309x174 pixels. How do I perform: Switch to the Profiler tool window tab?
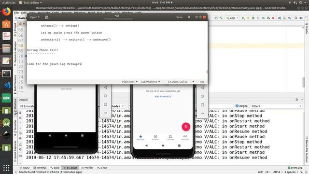87,168
